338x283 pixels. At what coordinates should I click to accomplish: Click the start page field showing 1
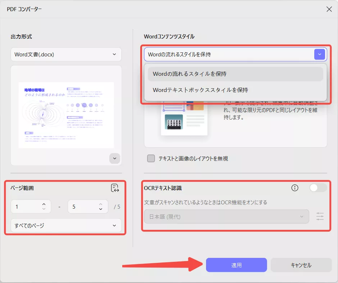click(31, 207)
